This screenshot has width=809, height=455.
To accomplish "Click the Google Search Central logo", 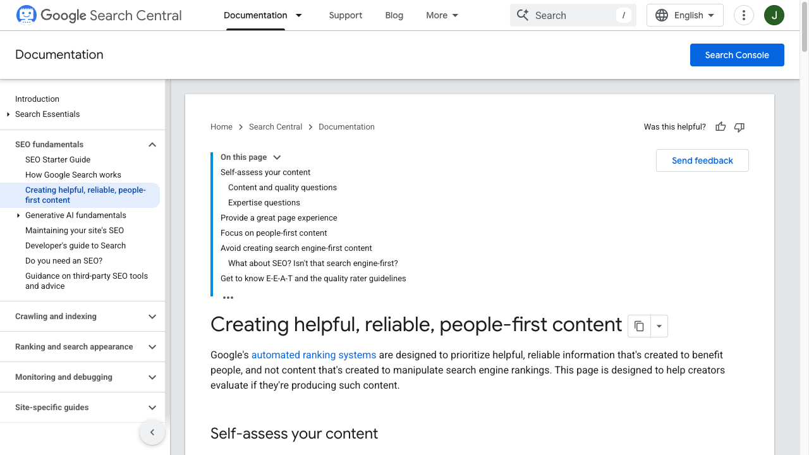I will (99, 15).
